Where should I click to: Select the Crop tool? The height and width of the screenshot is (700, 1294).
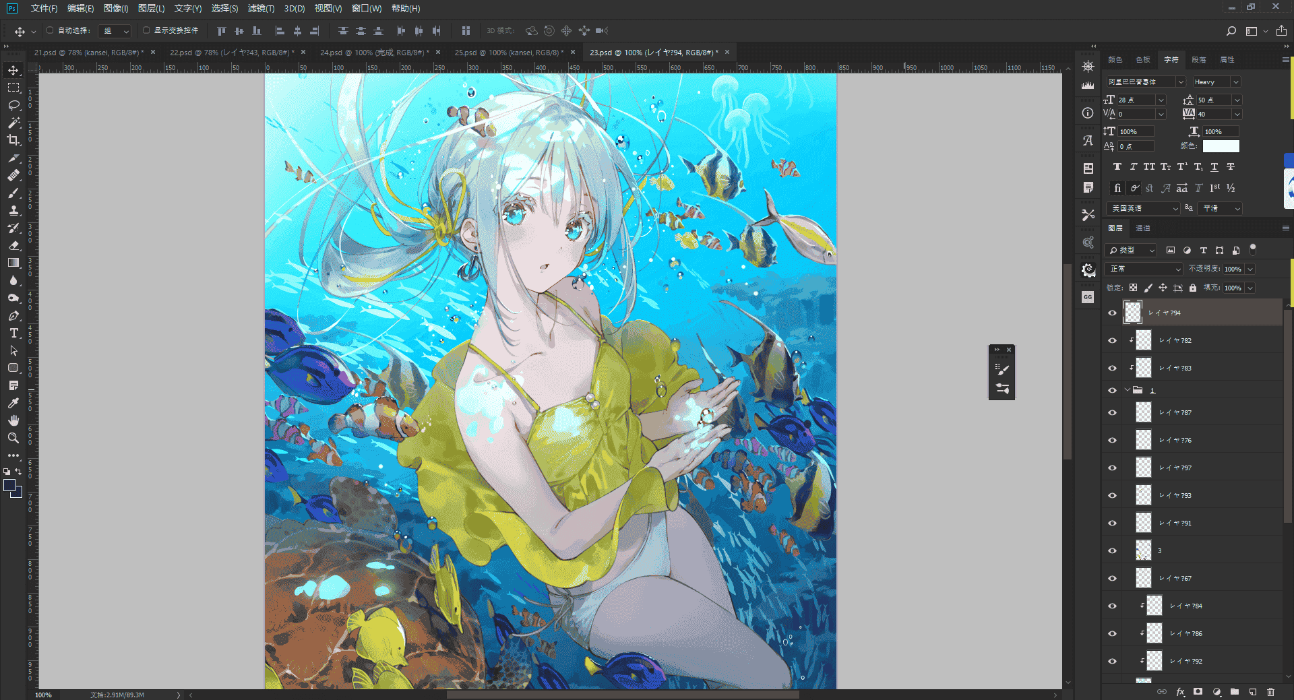pyautogui.click(x=13, y=140)
